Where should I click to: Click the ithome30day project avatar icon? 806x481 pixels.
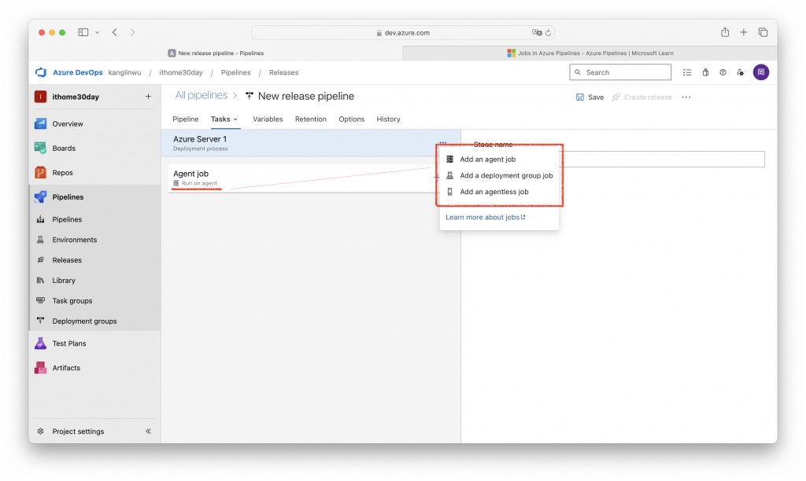[41, 97]
